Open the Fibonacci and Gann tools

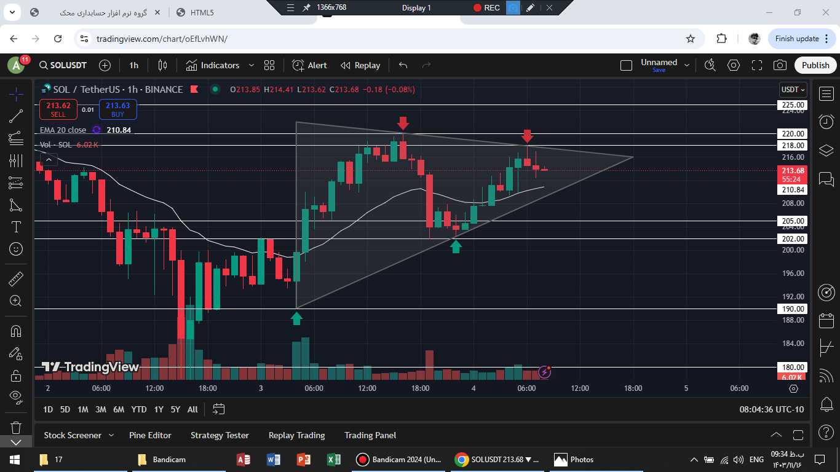[16, 138]
